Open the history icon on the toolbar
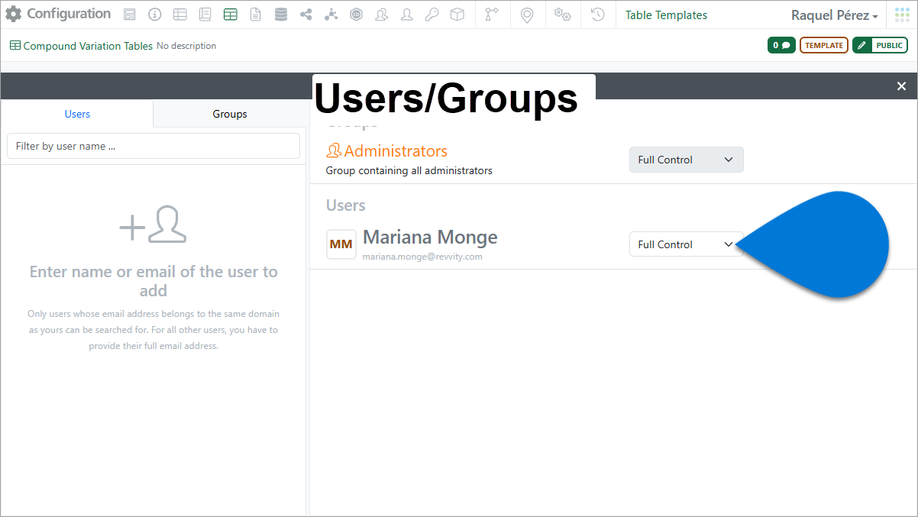 tap(597, 14)
